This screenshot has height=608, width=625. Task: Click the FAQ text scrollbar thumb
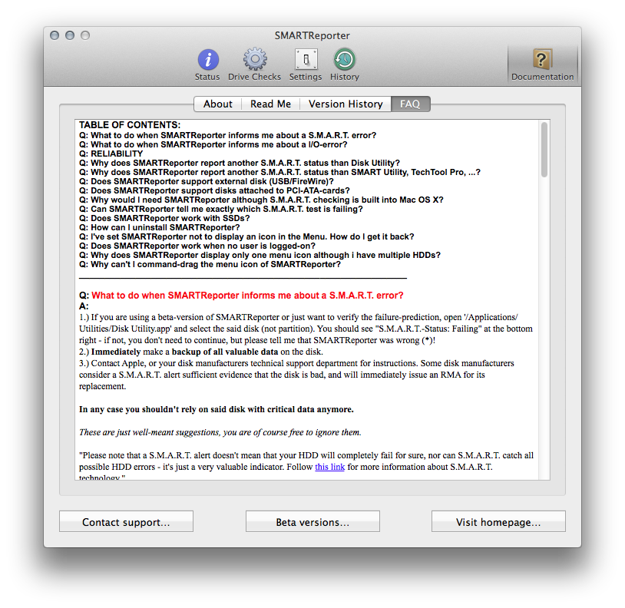click(544, 150)
